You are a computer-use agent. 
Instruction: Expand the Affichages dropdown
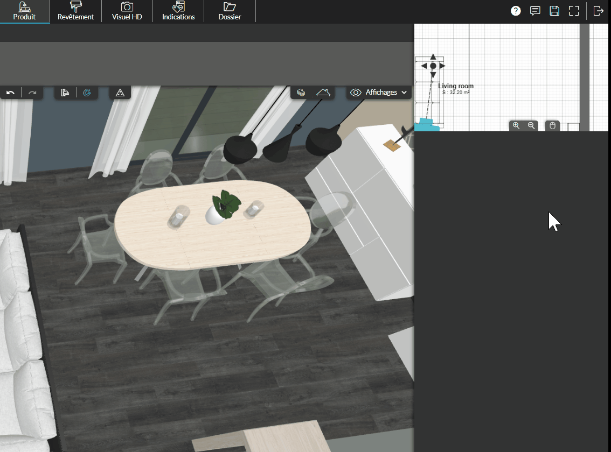[x=379, y=93]
